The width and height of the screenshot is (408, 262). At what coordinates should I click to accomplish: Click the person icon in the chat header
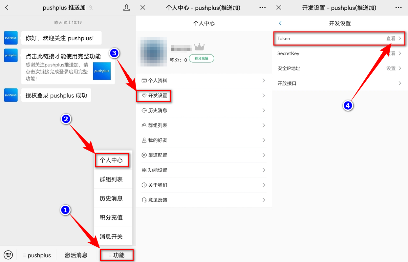[x=126, y=7]
